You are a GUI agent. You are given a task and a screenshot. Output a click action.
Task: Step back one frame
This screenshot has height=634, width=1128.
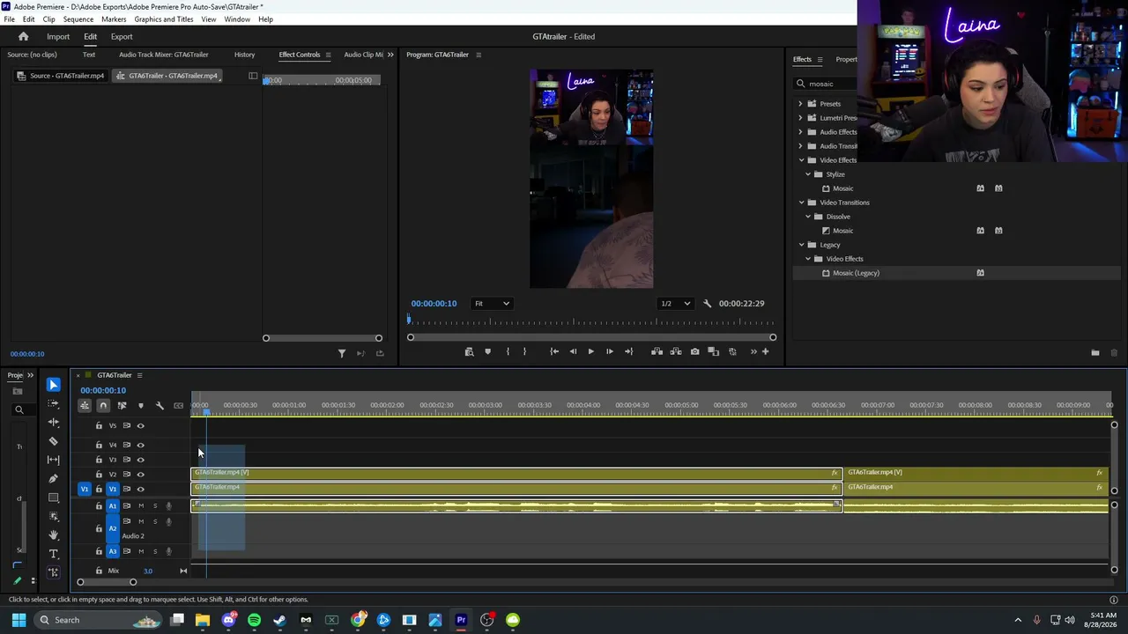pyautogui.click(x=573, y=352)
